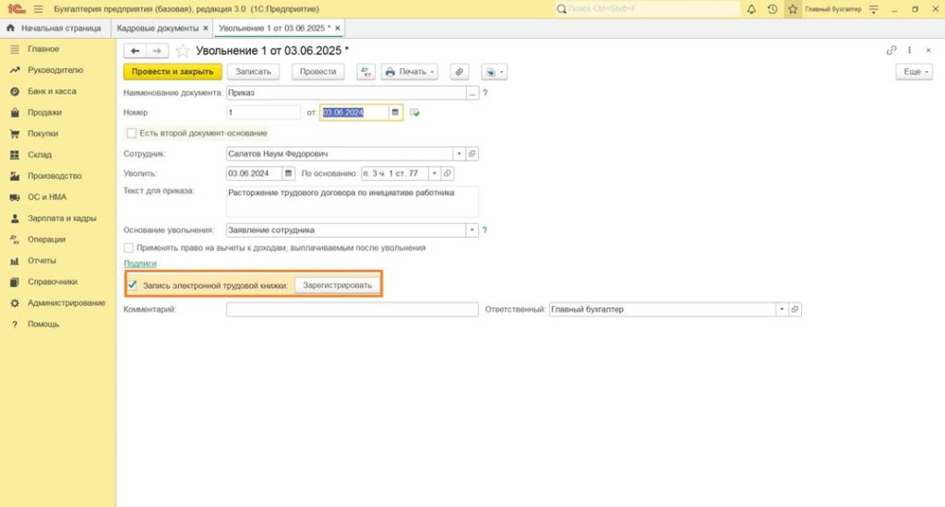This screenshot has width=945, height=507.
Task: Switch to the Кадровые документы tab
Action: [x=157, y=29]
